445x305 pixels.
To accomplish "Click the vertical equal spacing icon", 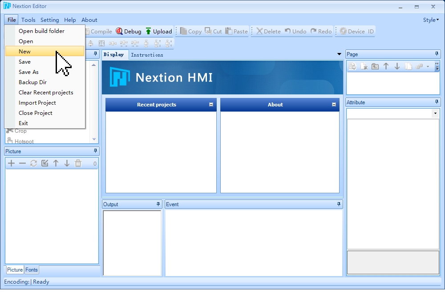I will point(146,44).
